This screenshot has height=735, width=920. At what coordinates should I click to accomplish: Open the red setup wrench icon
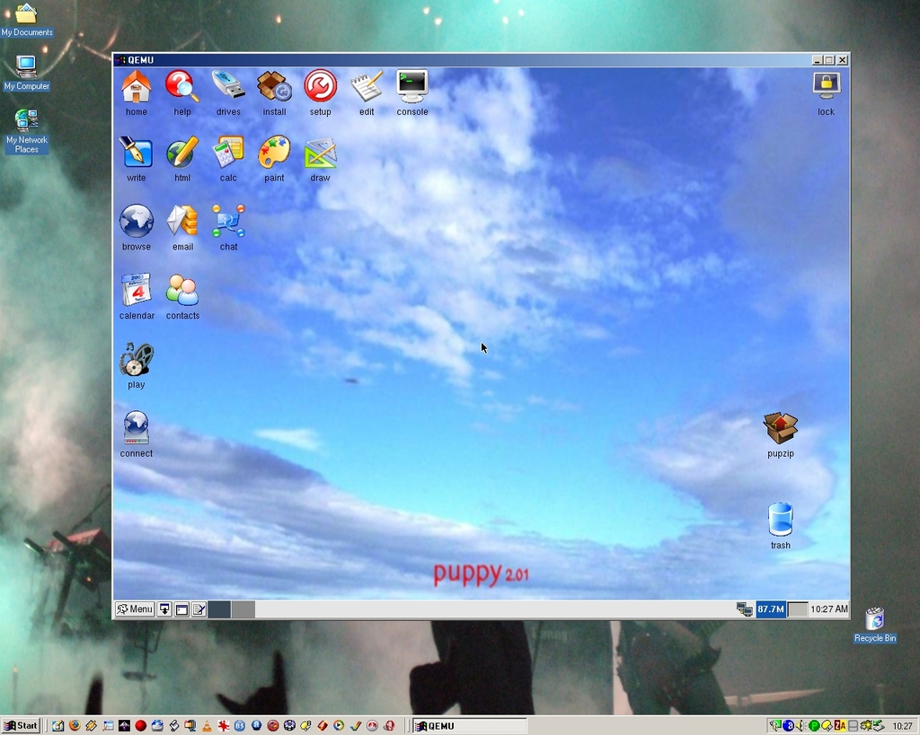pyautogui.click(x=321, y=92)
